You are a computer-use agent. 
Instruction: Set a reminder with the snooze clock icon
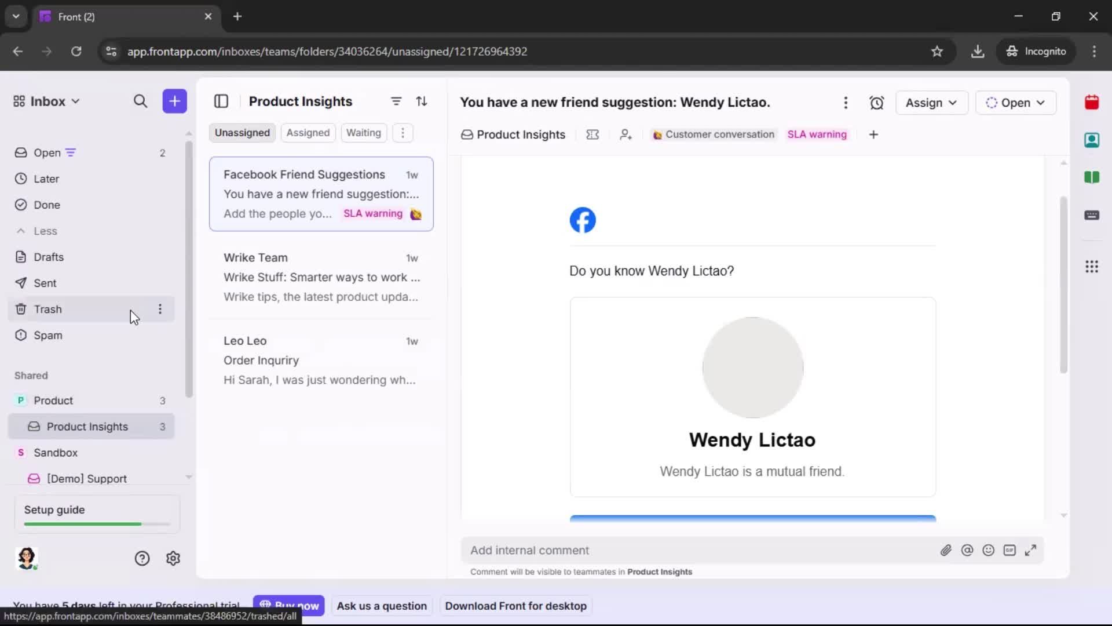click(877, 103)
